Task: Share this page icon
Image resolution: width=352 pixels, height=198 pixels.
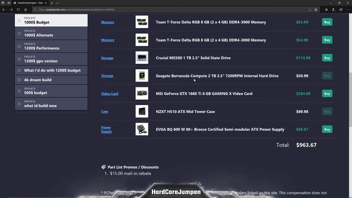Action: point(341,10)
